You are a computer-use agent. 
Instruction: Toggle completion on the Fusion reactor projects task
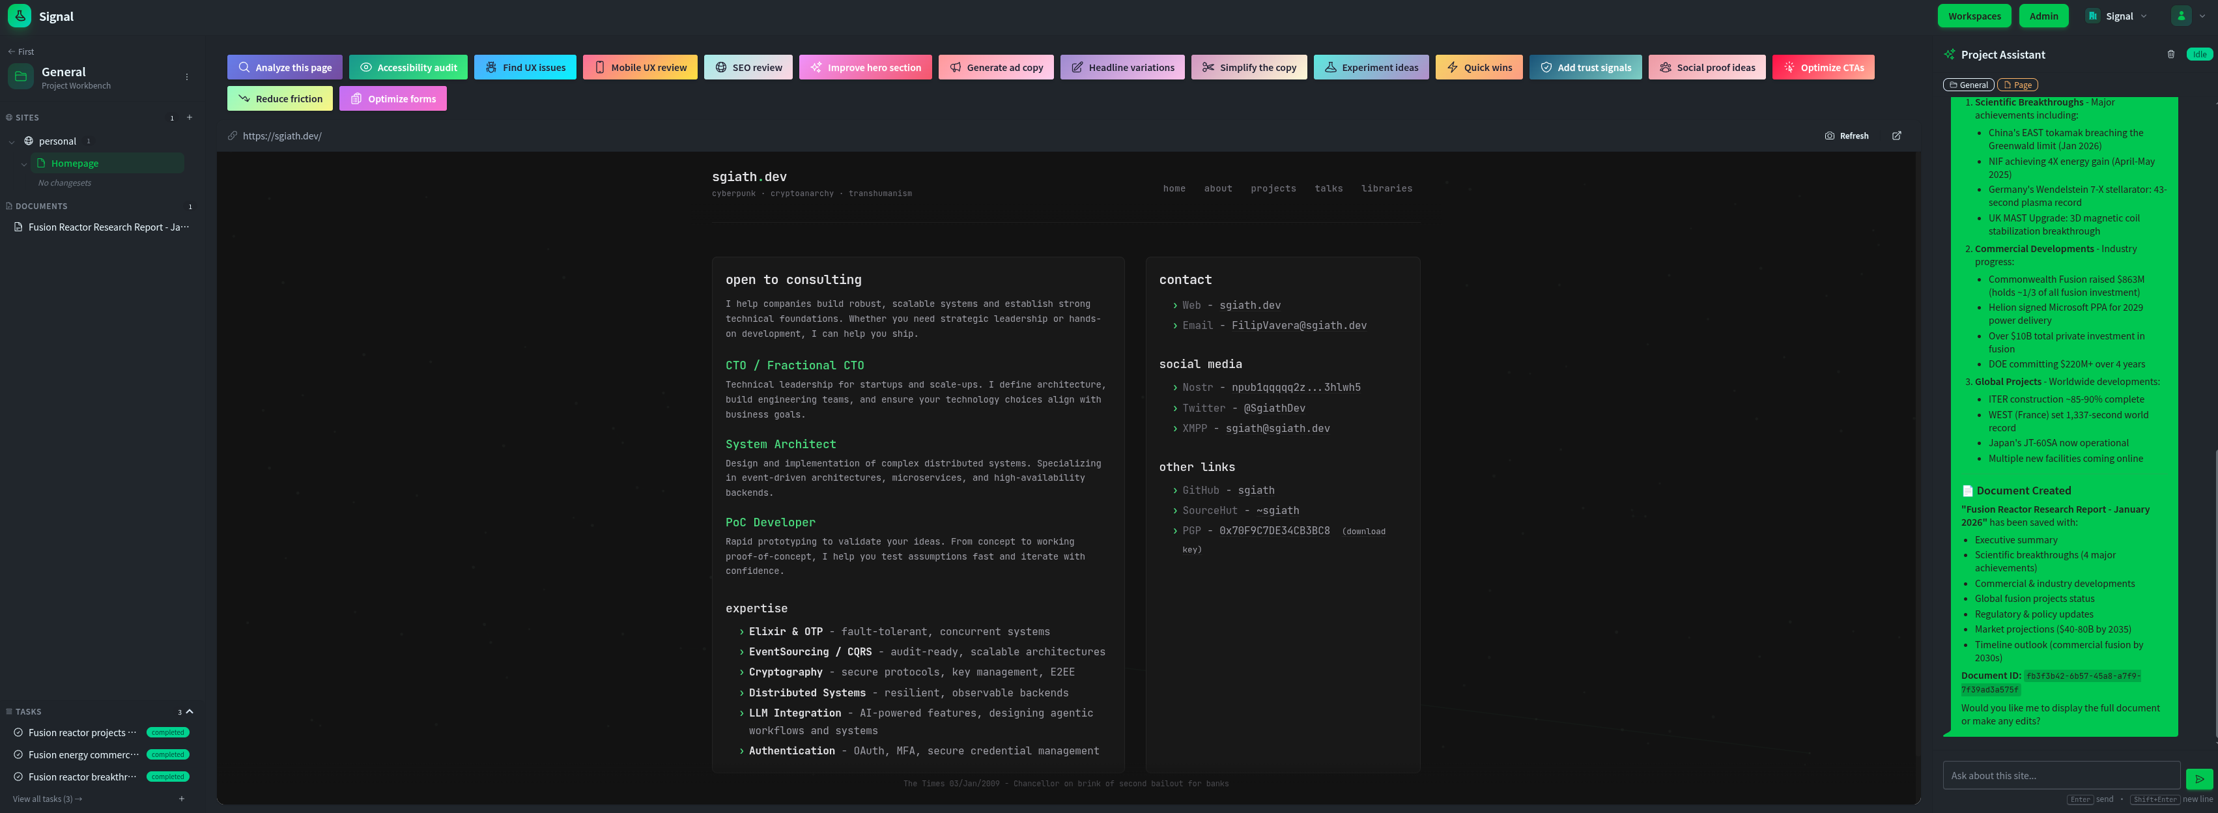pyautogui.click(x=18, y=732)
